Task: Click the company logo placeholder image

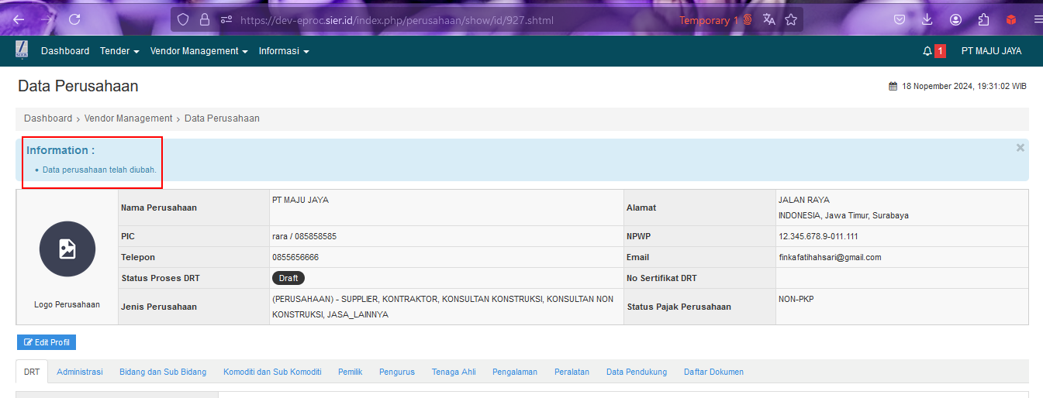Action: (x=67, y=249)
